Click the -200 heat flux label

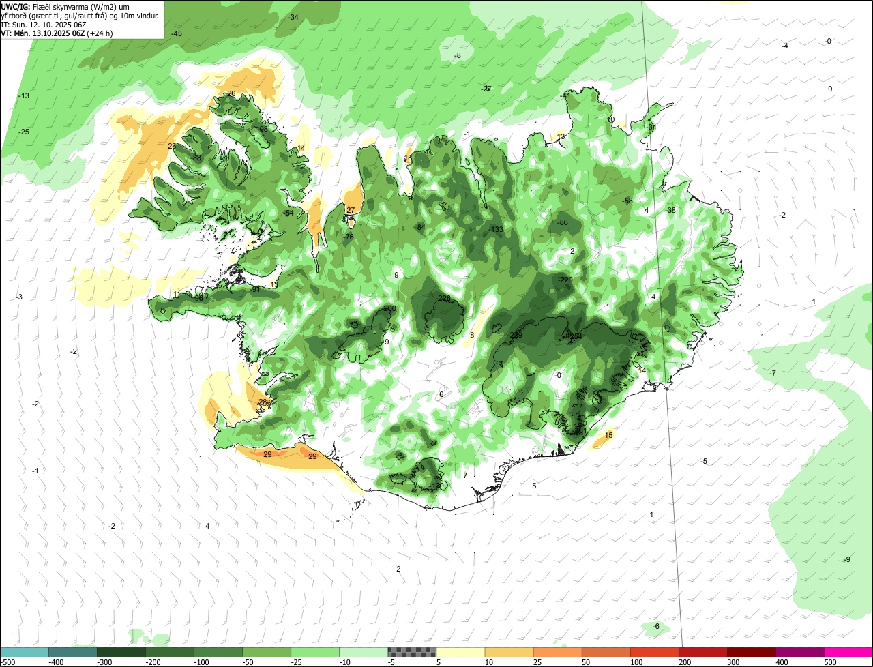pyautogui.click(x=389, y=308)
